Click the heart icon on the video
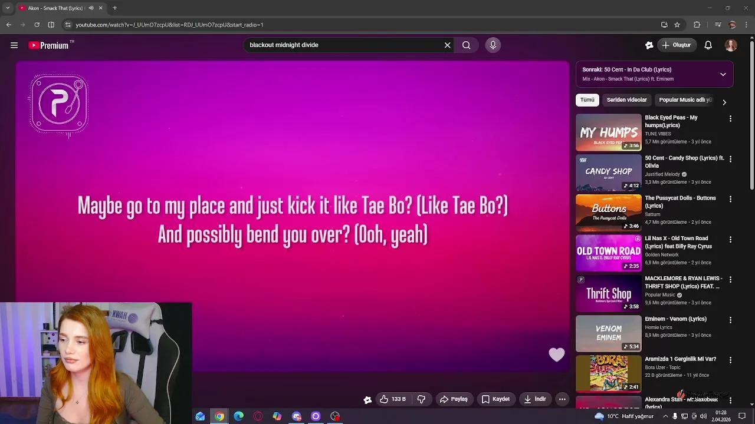The width and height of the screenshot is (755, 424). (x=557, y=355)
